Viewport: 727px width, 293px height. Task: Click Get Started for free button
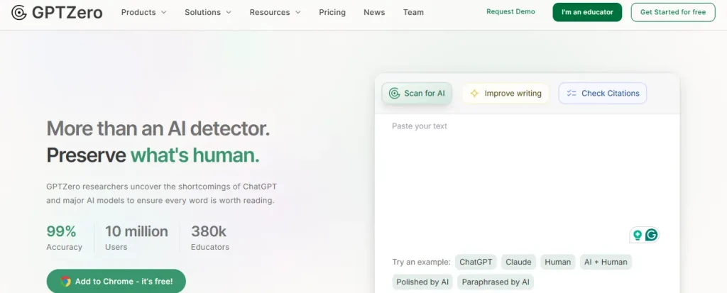click(672, 12)
